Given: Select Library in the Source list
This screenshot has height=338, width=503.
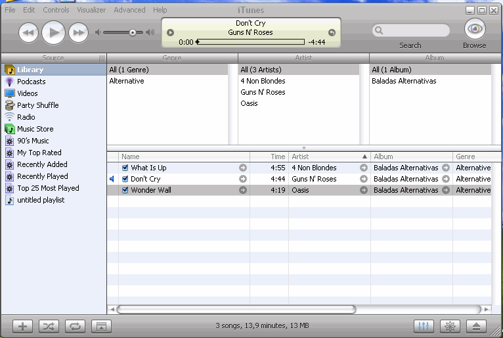Looking at the screenshot, I should [54, 70].
